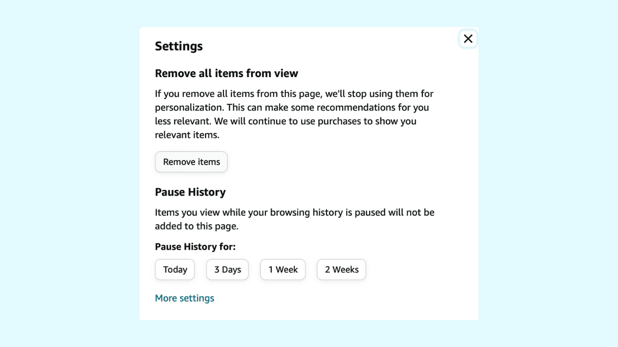This screenshot has width=618, height=347.
Task: Click the Settings dialog title
Action: [x=179, y=46]
